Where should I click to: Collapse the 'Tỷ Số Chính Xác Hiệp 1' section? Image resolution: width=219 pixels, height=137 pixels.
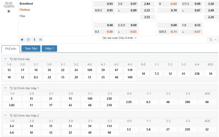[x=5, y=88]
